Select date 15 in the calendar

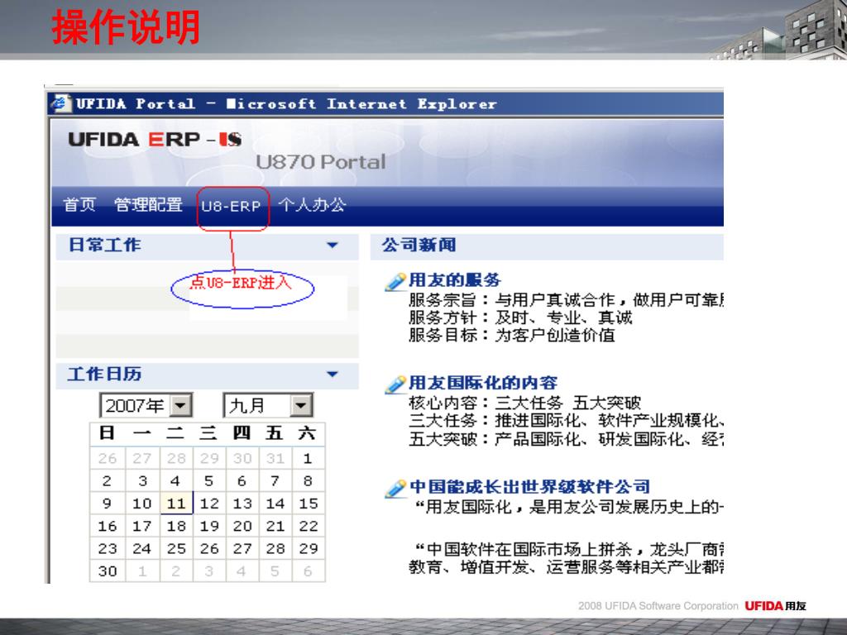pyautogui.click(x=309, y=504)
